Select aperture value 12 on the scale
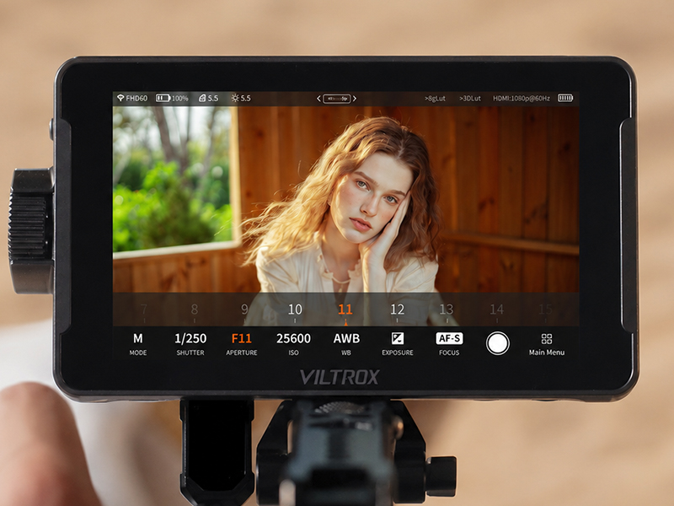This screenshot has width=674, height=506. [397, 310]
